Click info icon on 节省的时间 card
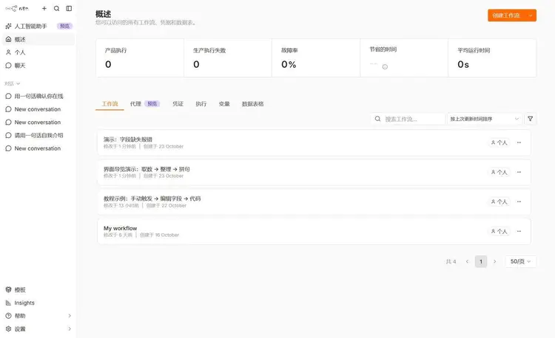The image size is (555, 338). 385,66
